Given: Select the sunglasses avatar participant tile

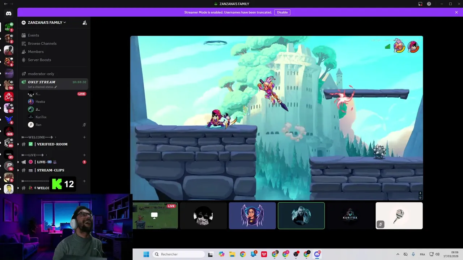Looking at the screenshot, I should (x=203, y=216).
